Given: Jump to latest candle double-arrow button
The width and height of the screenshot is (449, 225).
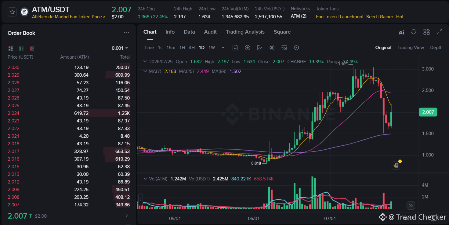Looking at the screenshot, I should pyautogui.click(x=411, y=205).
